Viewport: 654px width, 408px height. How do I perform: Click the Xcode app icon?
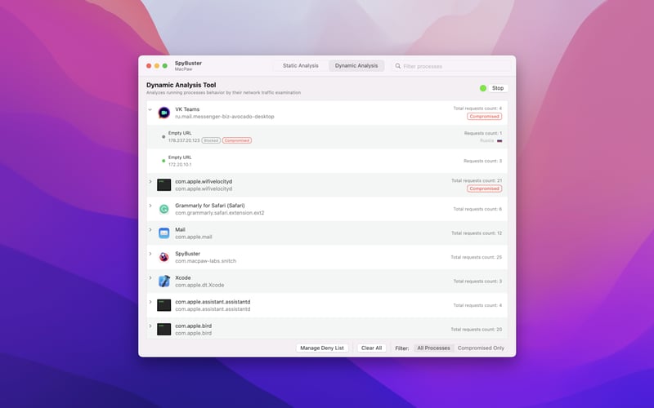point(164,282)
